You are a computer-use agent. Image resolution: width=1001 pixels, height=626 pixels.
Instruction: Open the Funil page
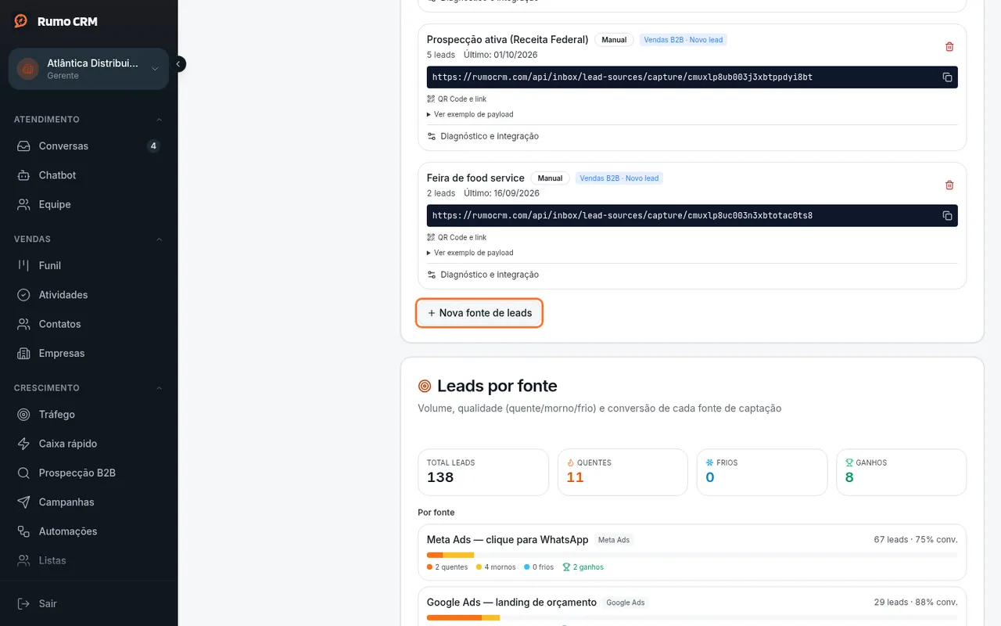(x=88, y=265)
